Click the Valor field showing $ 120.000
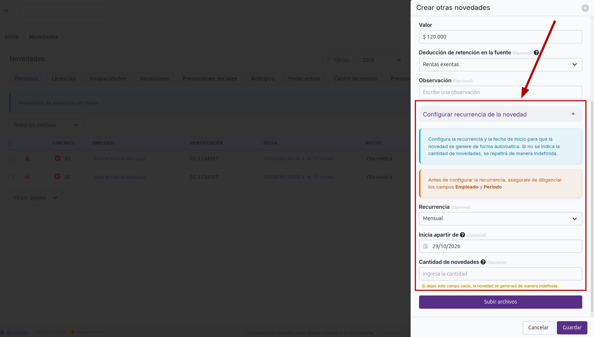Viewport: 594px width, 337px height. coord(500,37)
